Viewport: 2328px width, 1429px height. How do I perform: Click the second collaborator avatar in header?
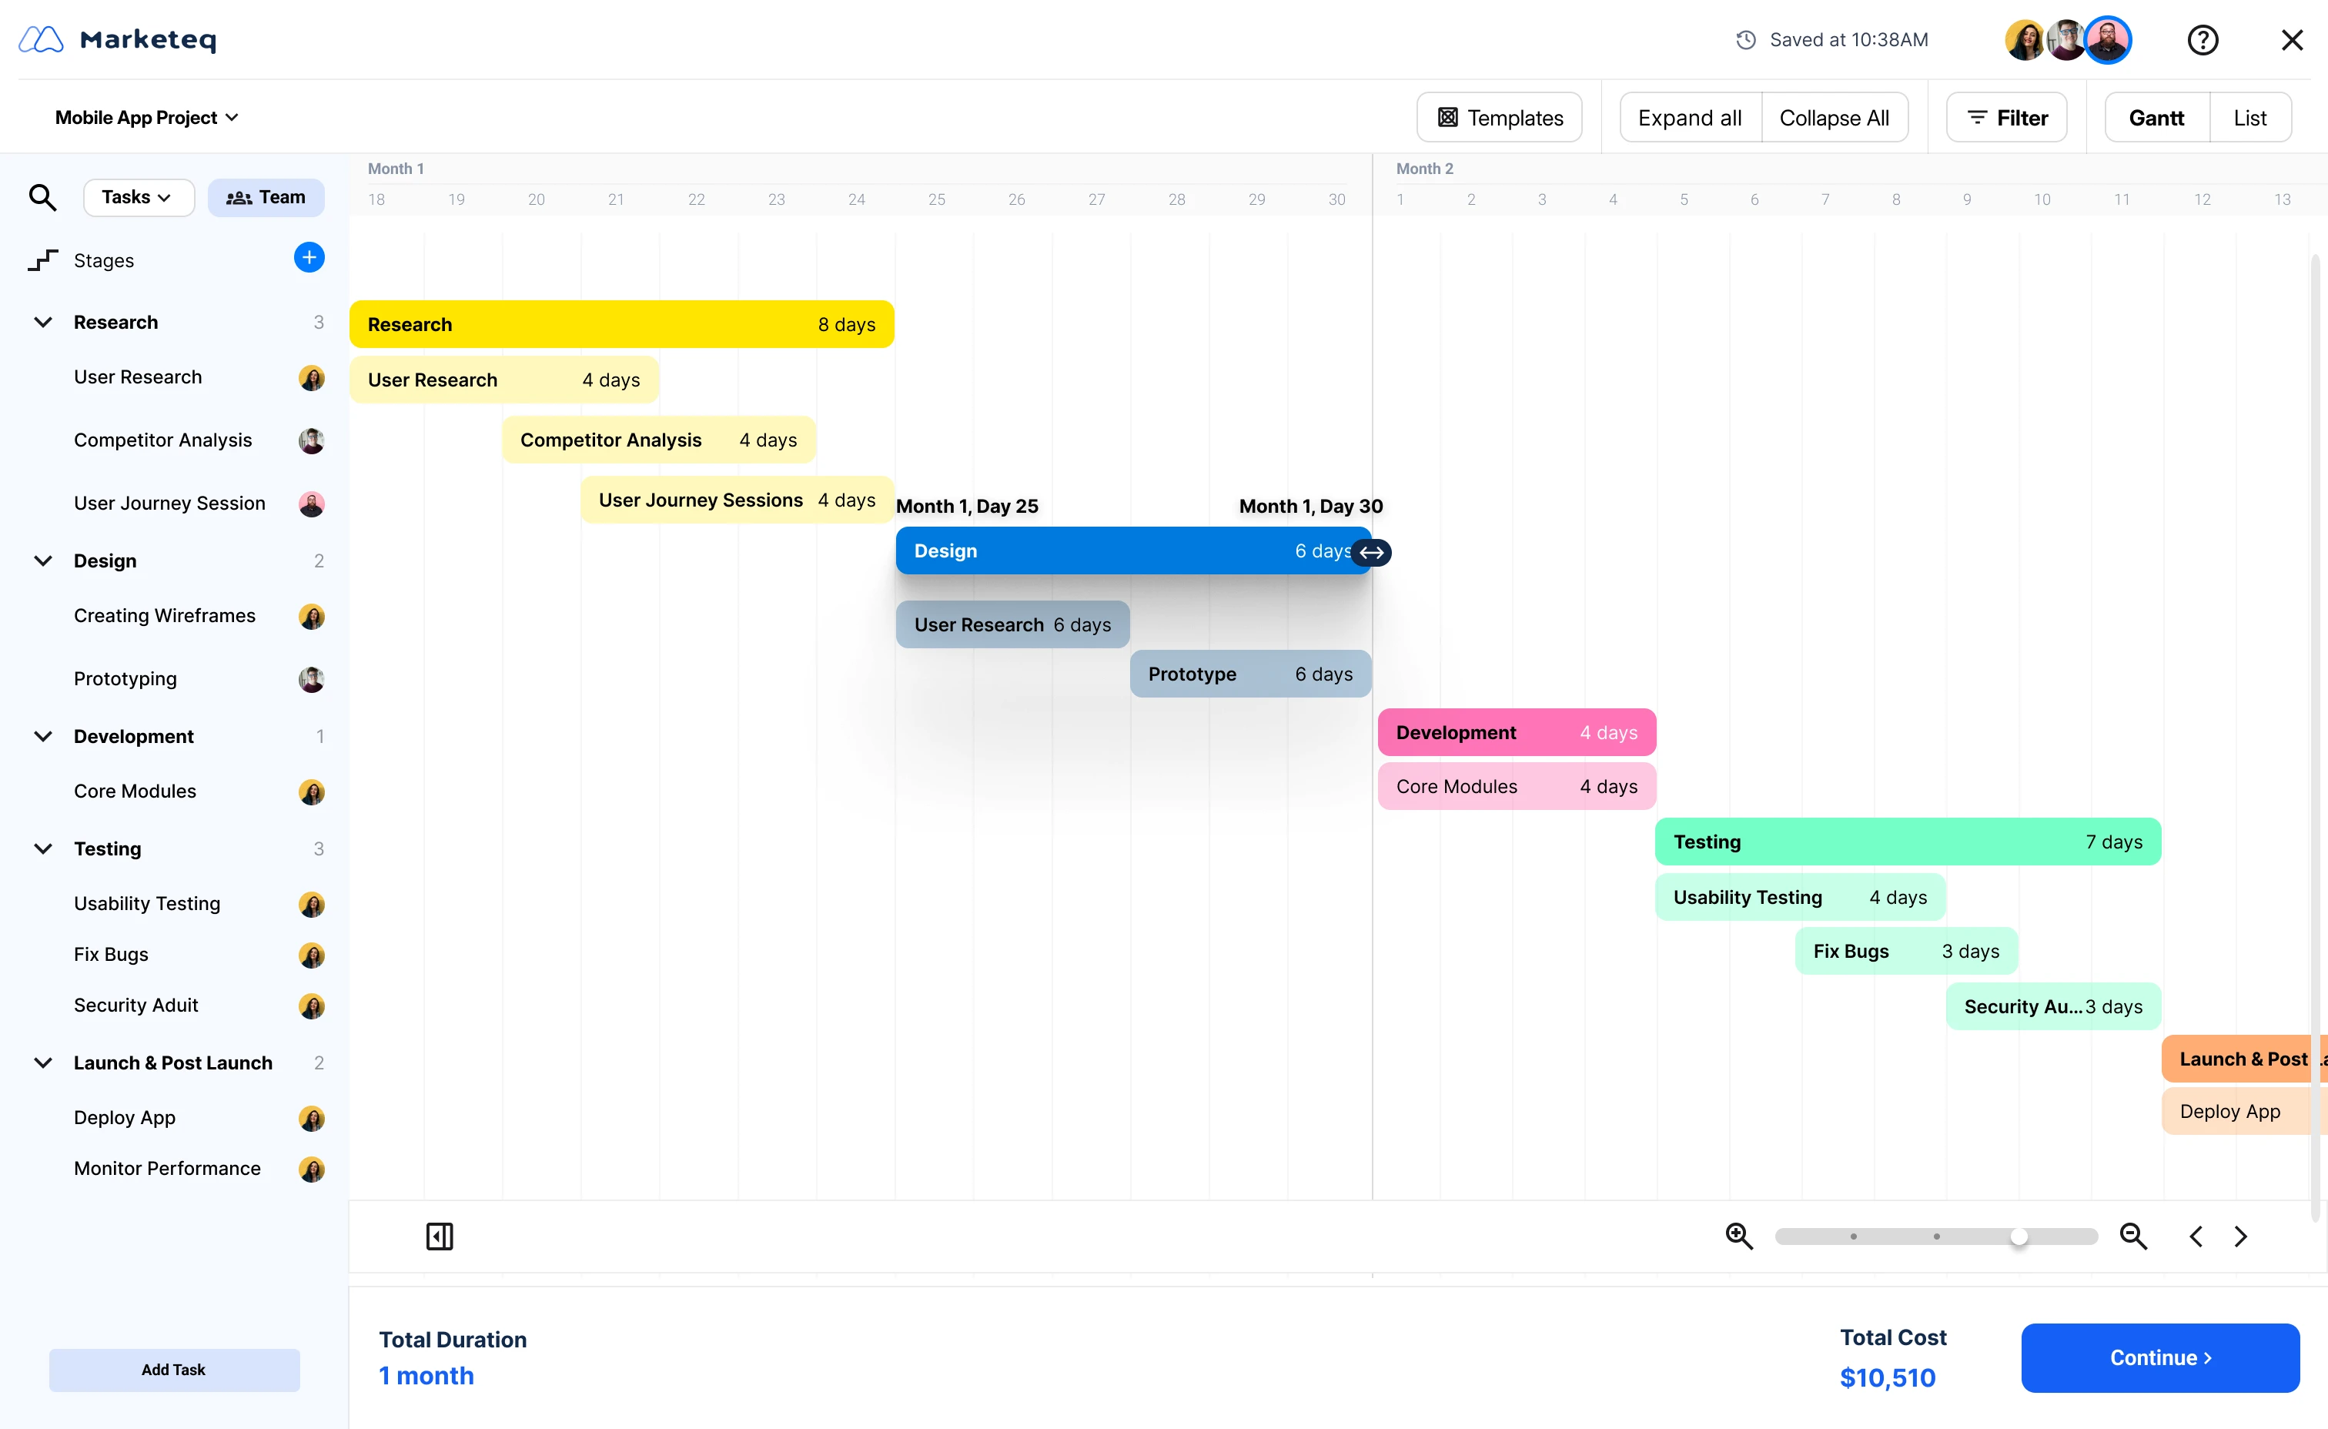tap(2066, 40)
